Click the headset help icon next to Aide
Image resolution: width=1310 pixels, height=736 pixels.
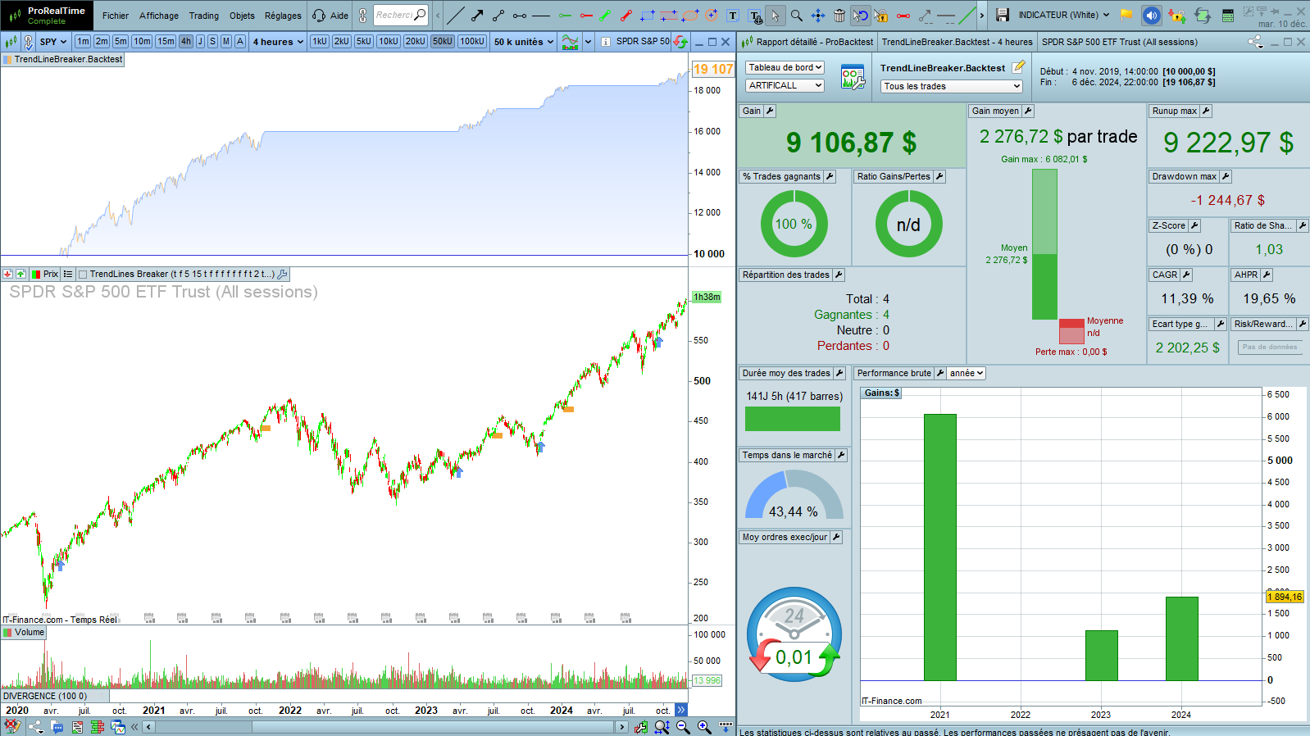319,15
